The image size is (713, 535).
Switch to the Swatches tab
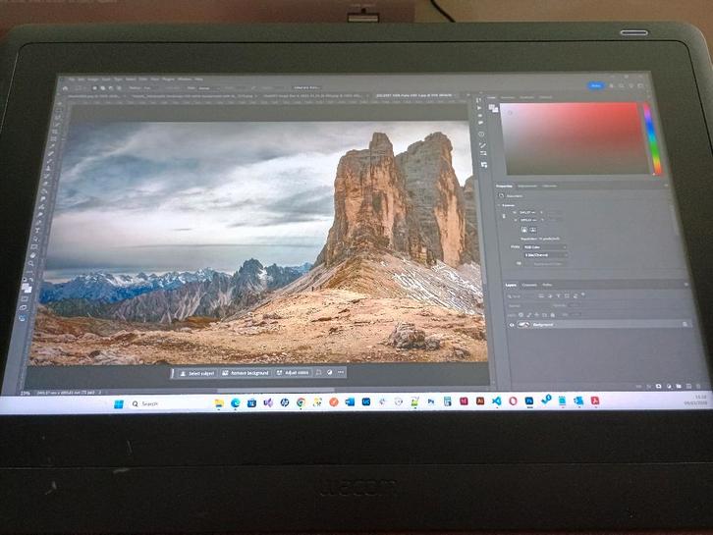(507, 97)
